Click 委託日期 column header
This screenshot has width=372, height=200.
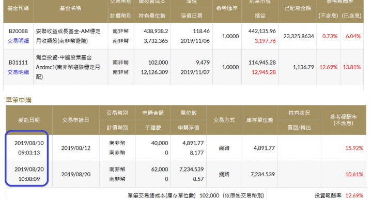pyautogui.click(x=29, y=120)
